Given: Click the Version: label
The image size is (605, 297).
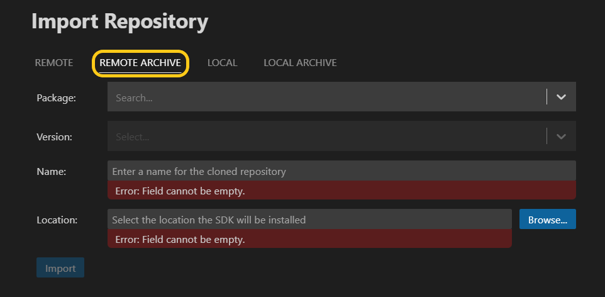Looking at the screenshot, I should (x=55, y=137).
